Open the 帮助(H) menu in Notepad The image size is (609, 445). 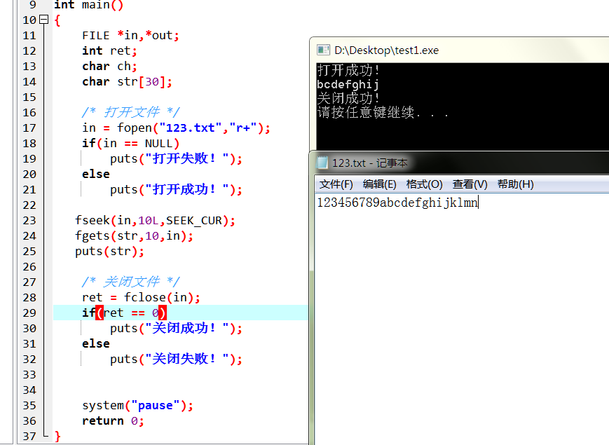coord(512,184)
